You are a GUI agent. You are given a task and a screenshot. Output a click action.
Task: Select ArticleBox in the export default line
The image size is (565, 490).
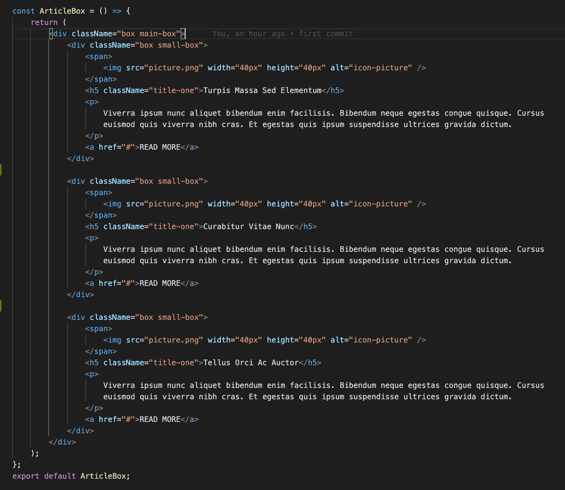(103, 476)
